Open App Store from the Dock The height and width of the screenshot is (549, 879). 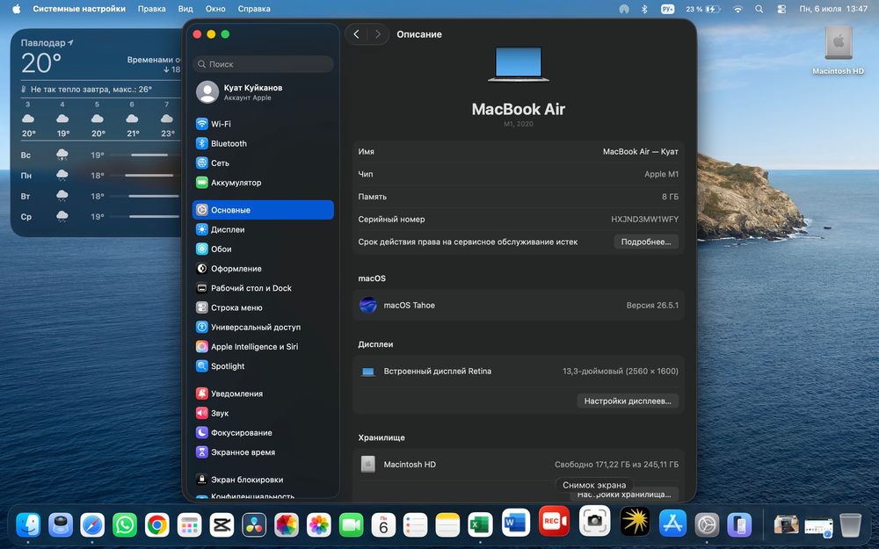click(x=672, y=524)
